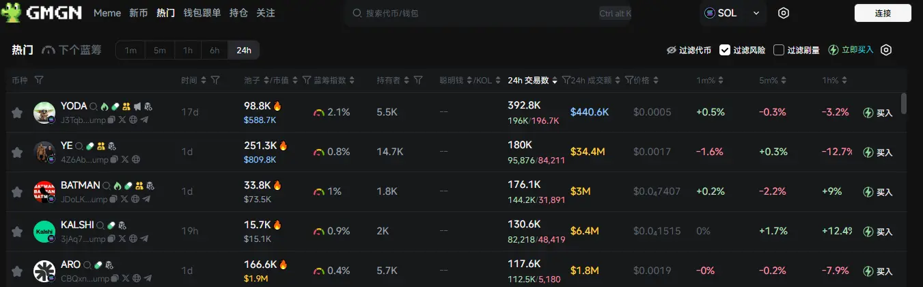Open the SOL chain dropdown

732,13
